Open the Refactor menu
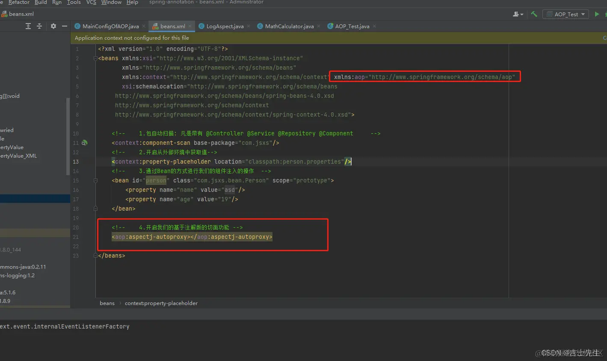The height and width of the screenshot is (361, 607). [19, 2]
